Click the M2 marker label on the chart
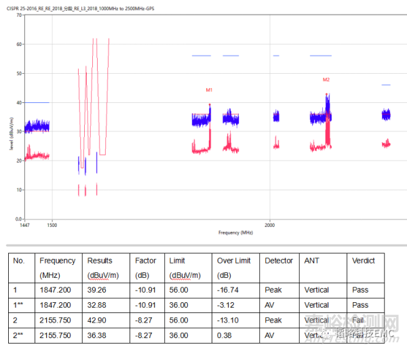407x351 pixels. coord(326,80)
